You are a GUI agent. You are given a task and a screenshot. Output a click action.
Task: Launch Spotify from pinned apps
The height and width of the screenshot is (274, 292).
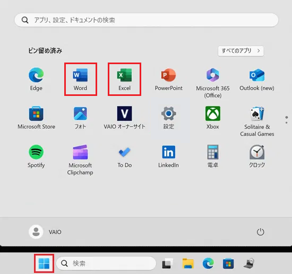36,156
